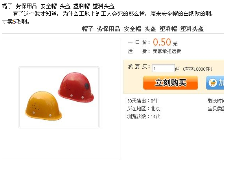Click the 立刻购买 buy now button
Viewport: 232px width, 170px height.
click(x=170, y=83)
